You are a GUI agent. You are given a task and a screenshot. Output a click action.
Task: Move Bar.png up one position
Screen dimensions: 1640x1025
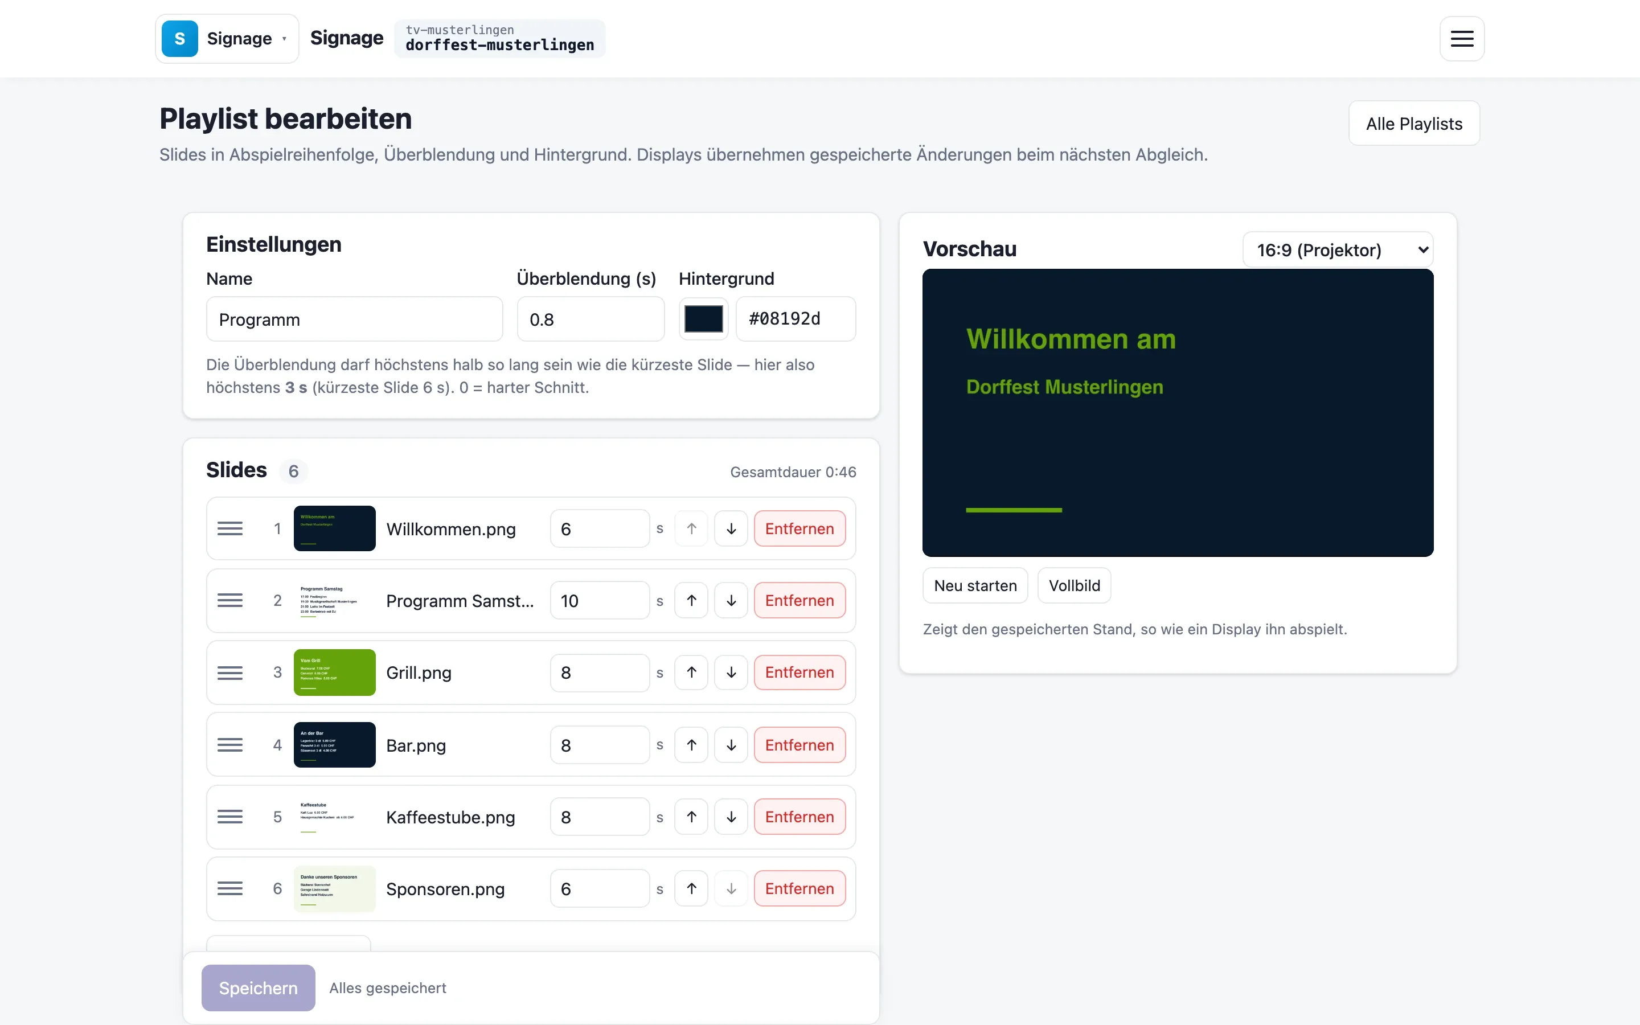click(x=691, y=745)
